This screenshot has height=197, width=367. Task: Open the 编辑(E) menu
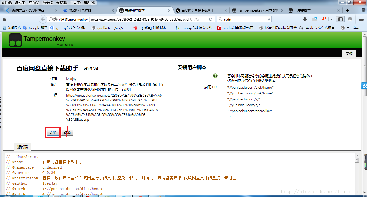click(20, 3)
